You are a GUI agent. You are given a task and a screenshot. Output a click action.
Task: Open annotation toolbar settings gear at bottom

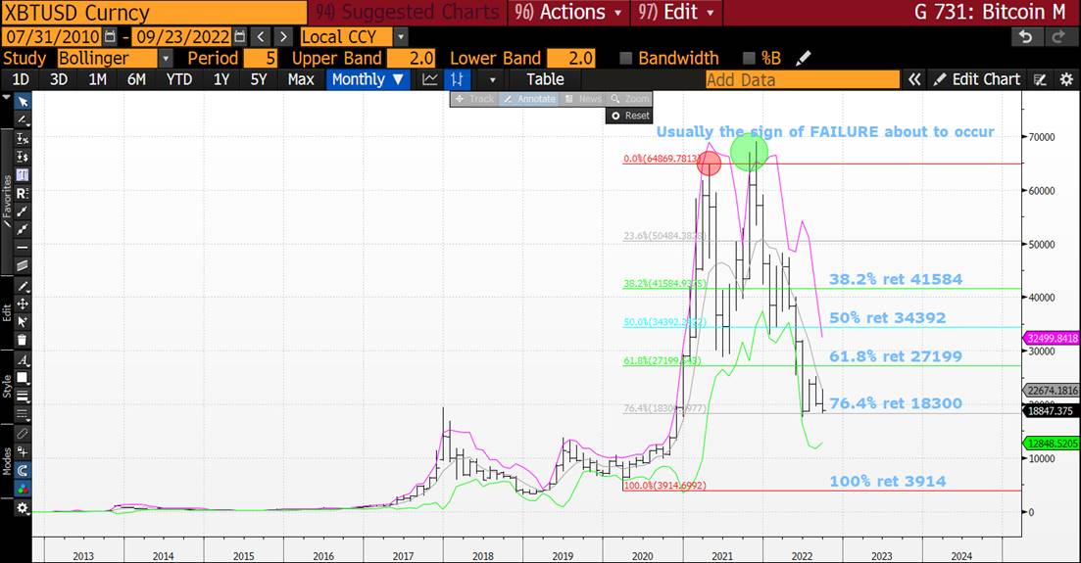[23, 508]
